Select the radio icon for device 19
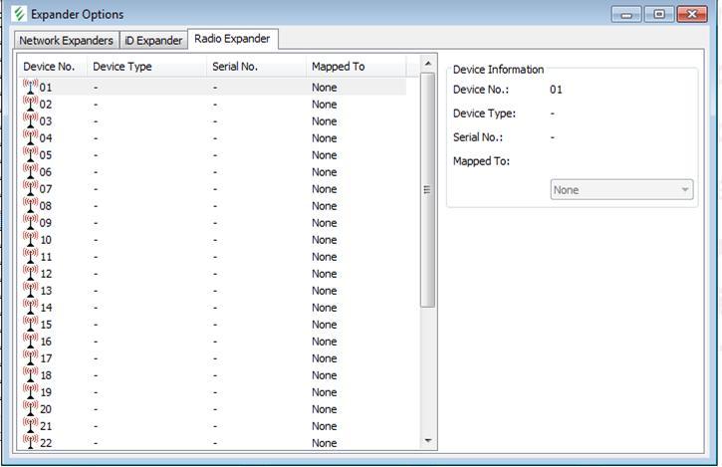 pyautogui.click(x=30, y=391)
